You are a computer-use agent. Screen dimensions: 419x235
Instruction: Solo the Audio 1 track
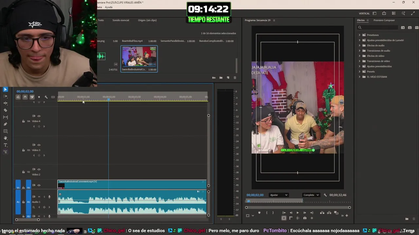coord(44,197)
